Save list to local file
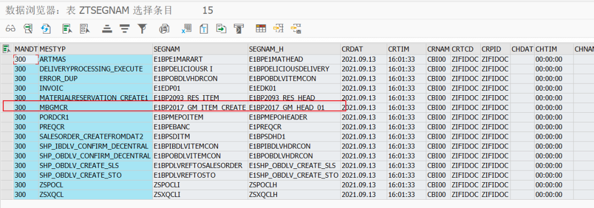This screenshot has height=208, width=594. point(221,29)
